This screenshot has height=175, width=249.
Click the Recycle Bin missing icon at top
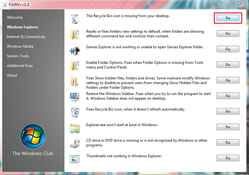pyautogui.click(x=75, y=19)
